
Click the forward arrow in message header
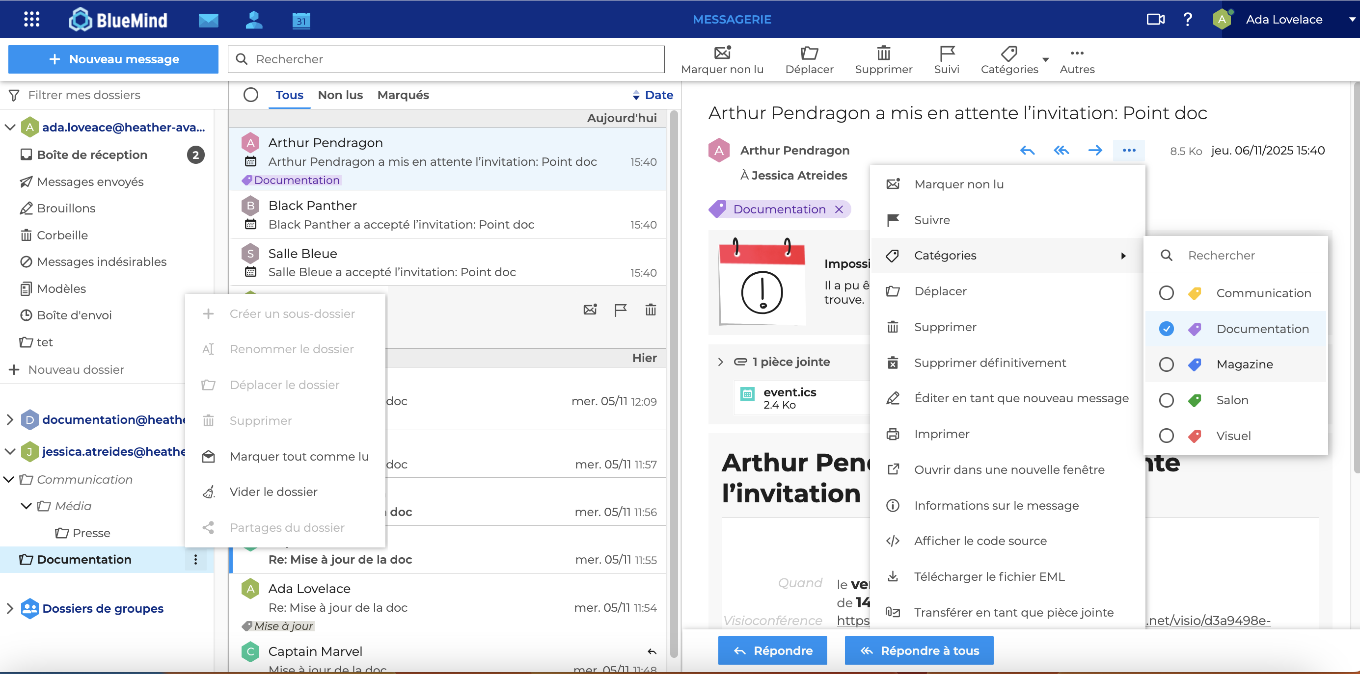click(1095, 150)
